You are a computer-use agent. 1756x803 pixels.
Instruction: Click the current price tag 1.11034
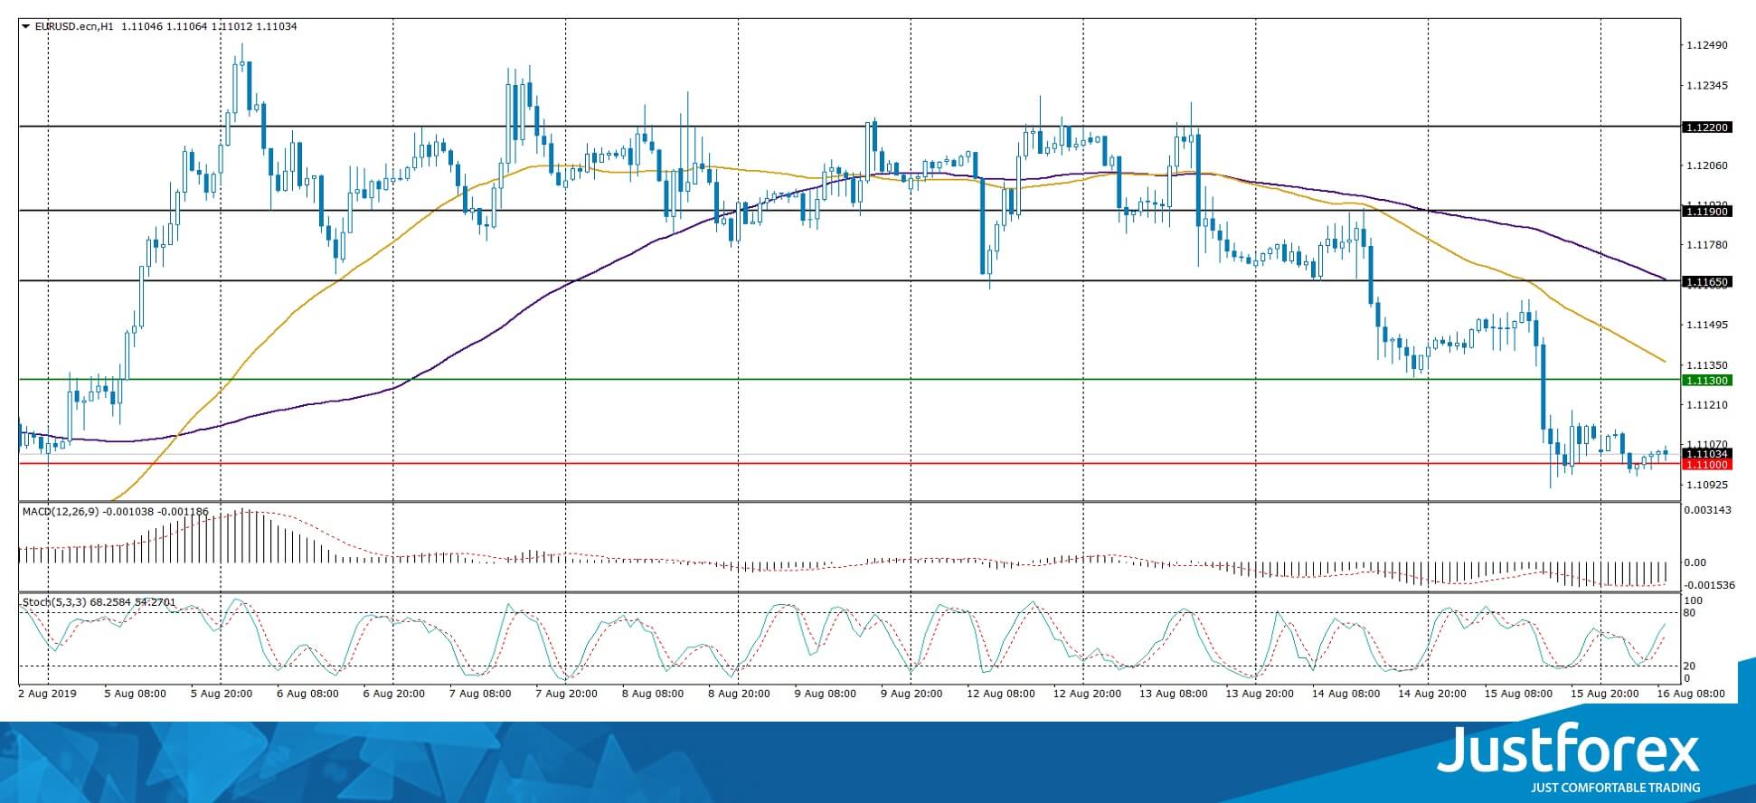pyautogui.click(x=1707, y=454)
